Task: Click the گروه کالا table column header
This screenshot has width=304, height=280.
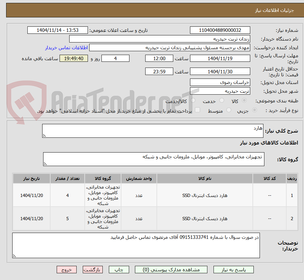Action: pyautogui.click(x=103, y=179)
